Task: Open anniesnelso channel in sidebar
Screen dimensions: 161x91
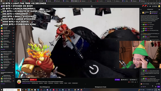Action: point(8,41)
